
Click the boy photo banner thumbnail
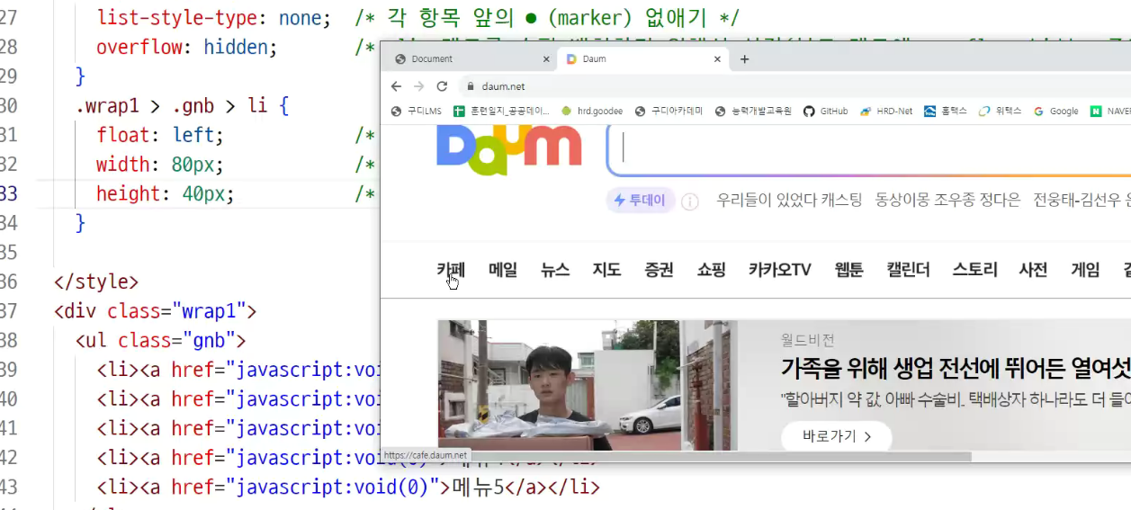(587, 385)
